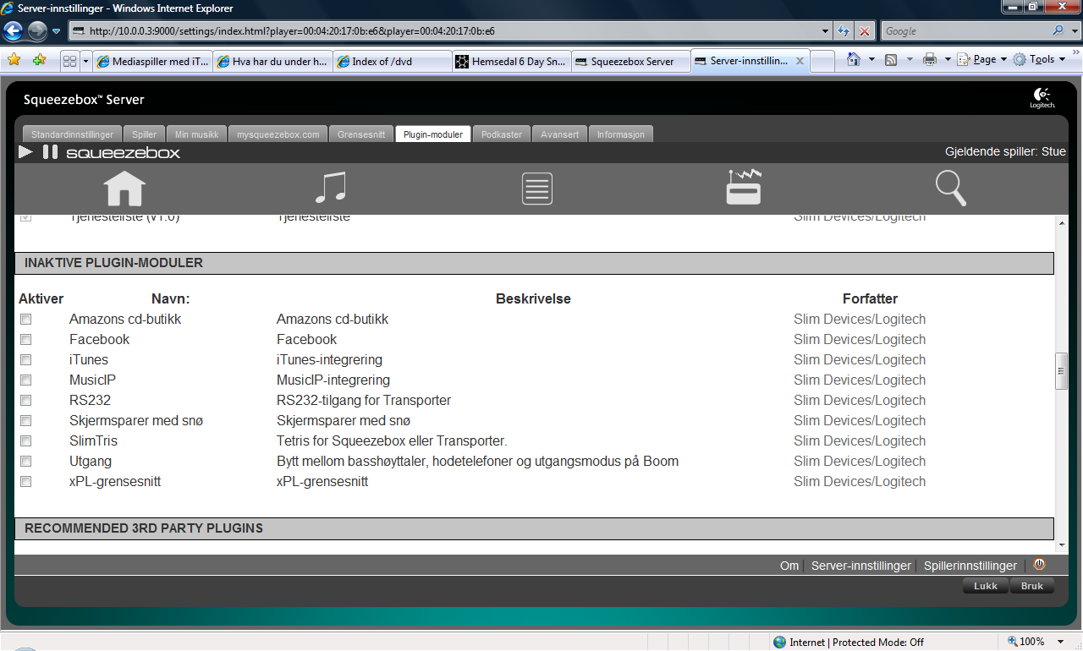Viewport: 1083px width, 651px height.
Task: Open the recent pages dropdown arrow
Action: coord(57,31)
